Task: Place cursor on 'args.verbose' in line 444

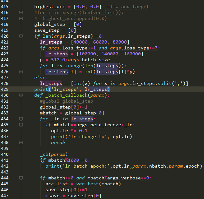Action: click(124, 178)
